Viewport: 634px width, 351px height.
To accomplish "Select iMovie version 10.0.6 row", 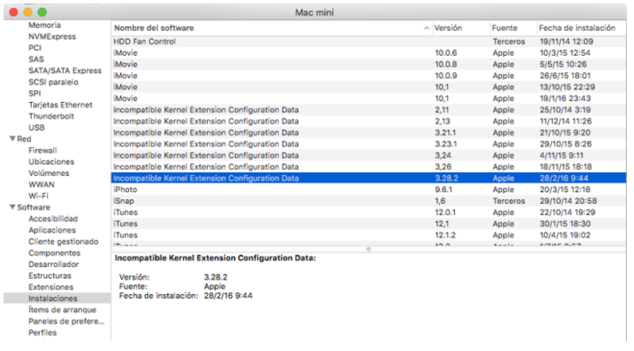I will tap(368, 53).
